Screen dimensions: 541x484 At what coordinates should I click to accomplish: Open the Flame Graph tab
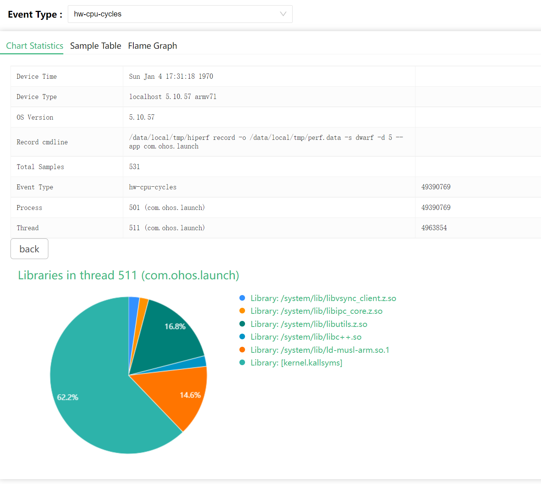click(152, 46)
